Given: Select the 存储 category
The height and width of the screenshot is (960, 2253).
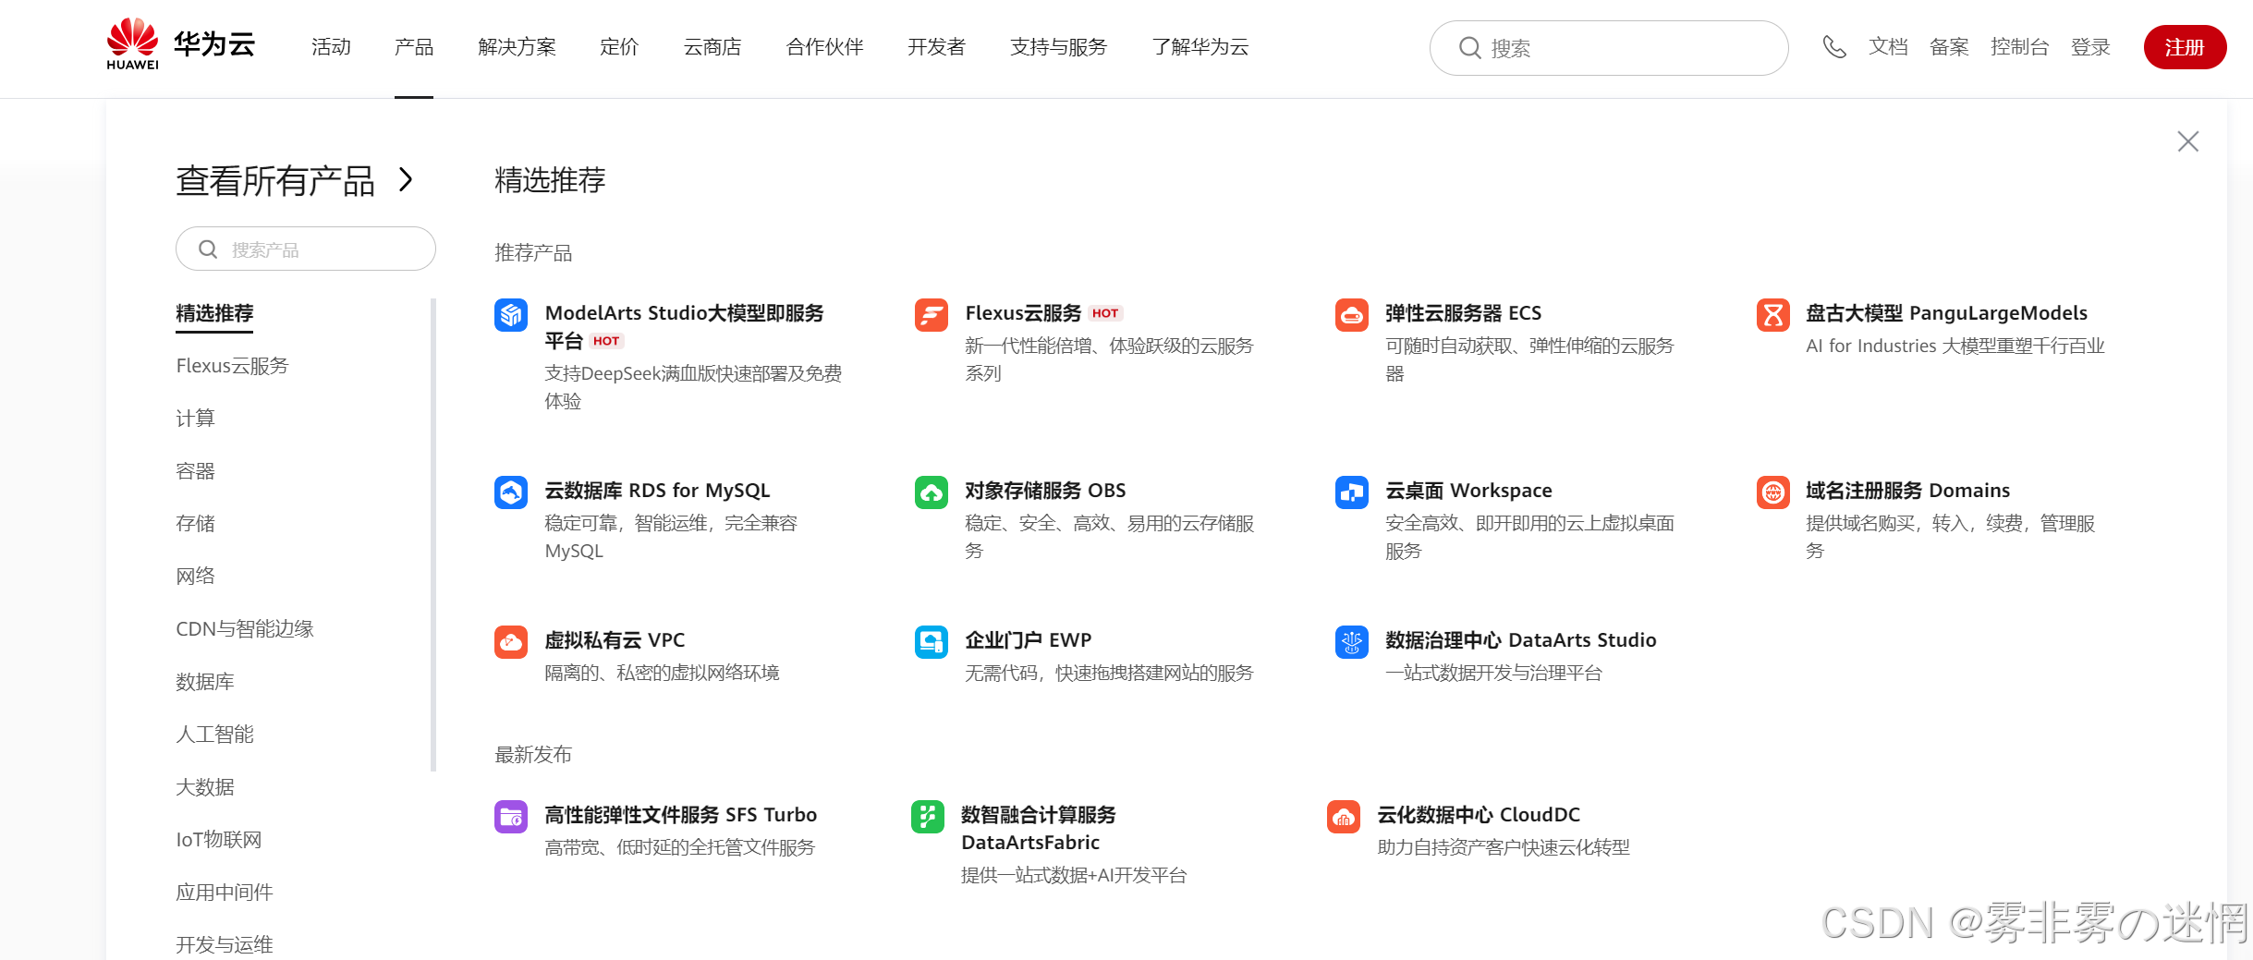Looking at the screenshot, I should point(195,524).
